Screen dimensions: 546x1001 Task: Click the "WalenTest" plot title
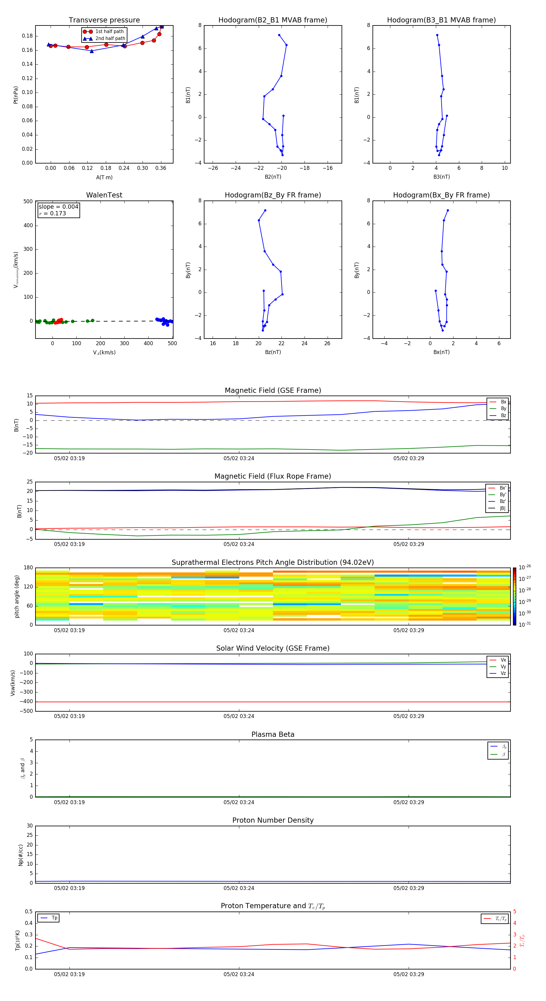[104, 195]
